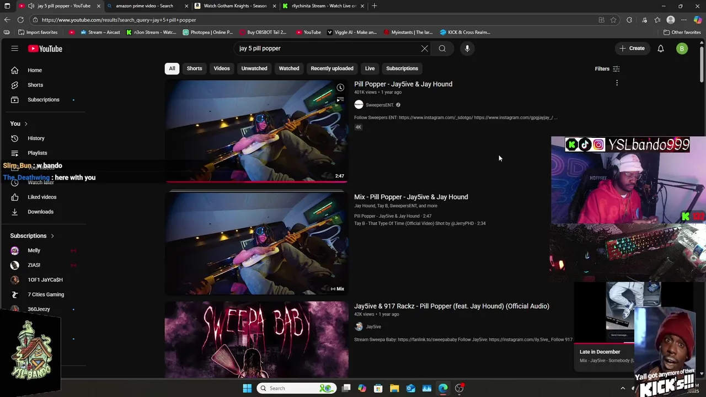Start voice search with microphone
706x397 pixels.
click(467, 49)
